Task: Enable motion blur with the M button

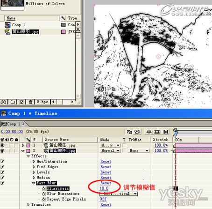Action: coord(166,132)
